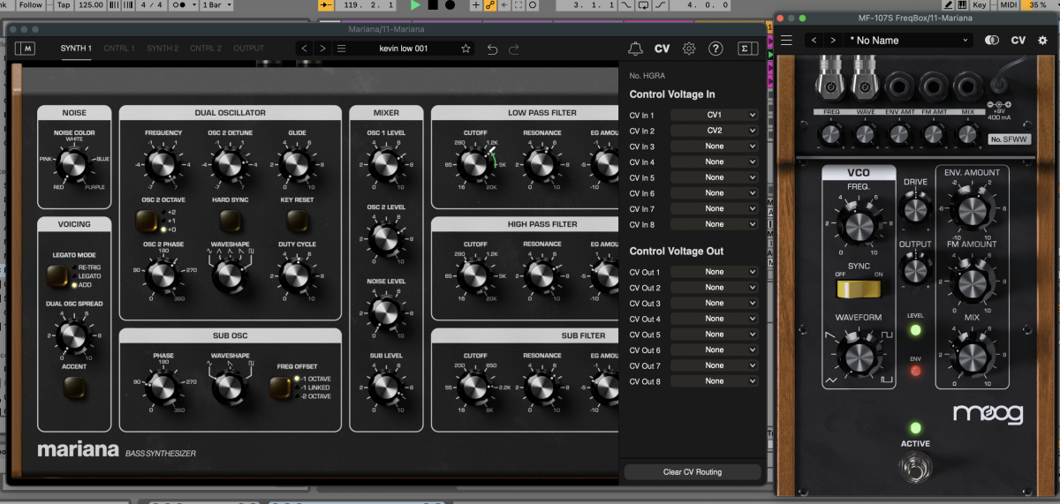Click the Low Pass Filter CUTOFF knob
Screen dimensions: 1060x504
[475, 164]
